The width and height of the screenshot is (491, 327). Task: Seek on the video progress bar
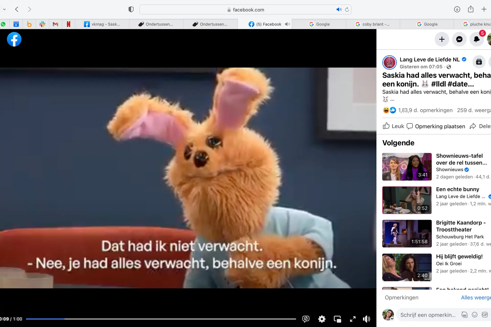[161, 319]
